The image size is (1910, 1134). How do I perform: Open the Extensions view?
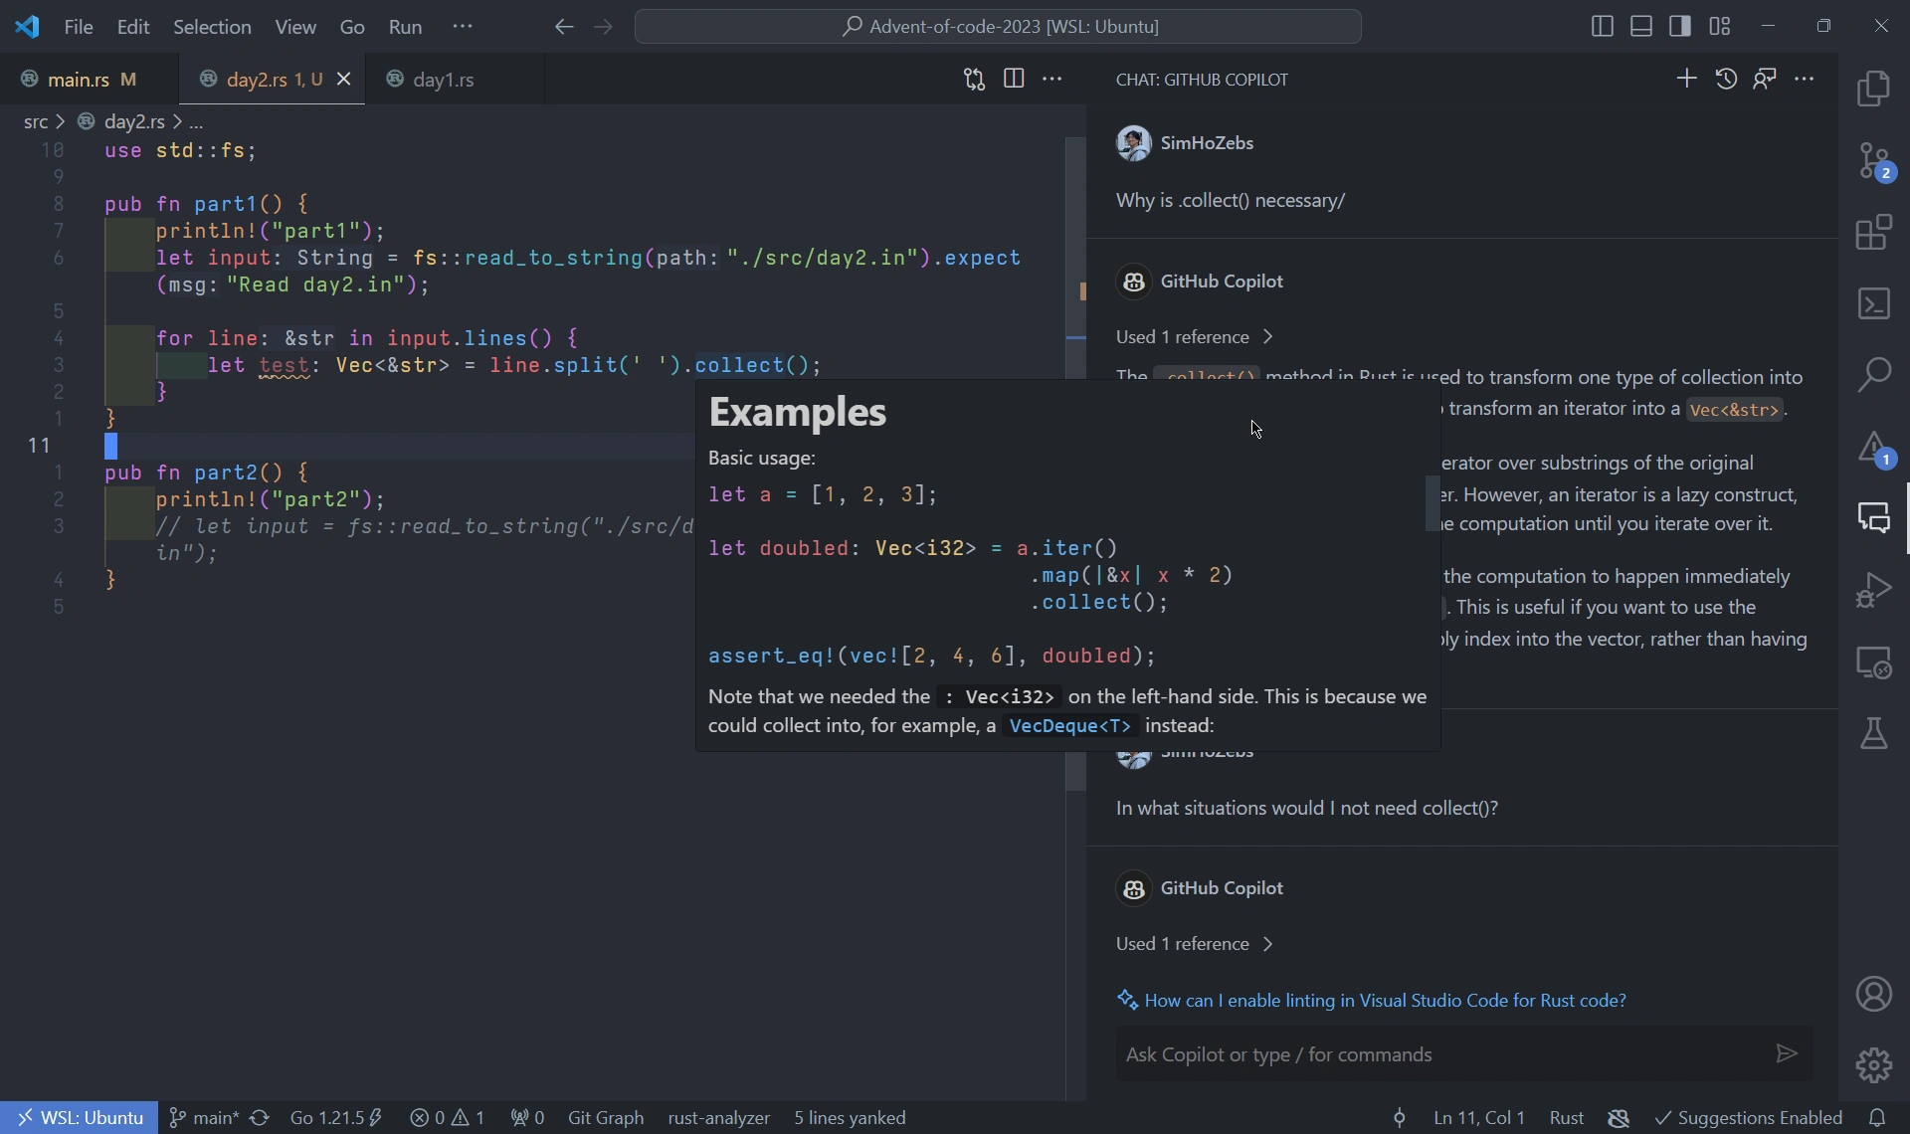coord(1874,233)
